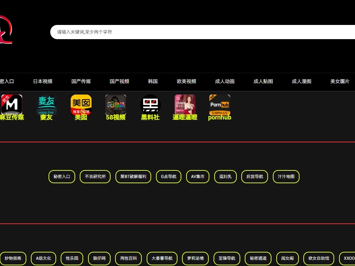
Task: Open the G点导航 link button
Action: [x=168, y=177]
